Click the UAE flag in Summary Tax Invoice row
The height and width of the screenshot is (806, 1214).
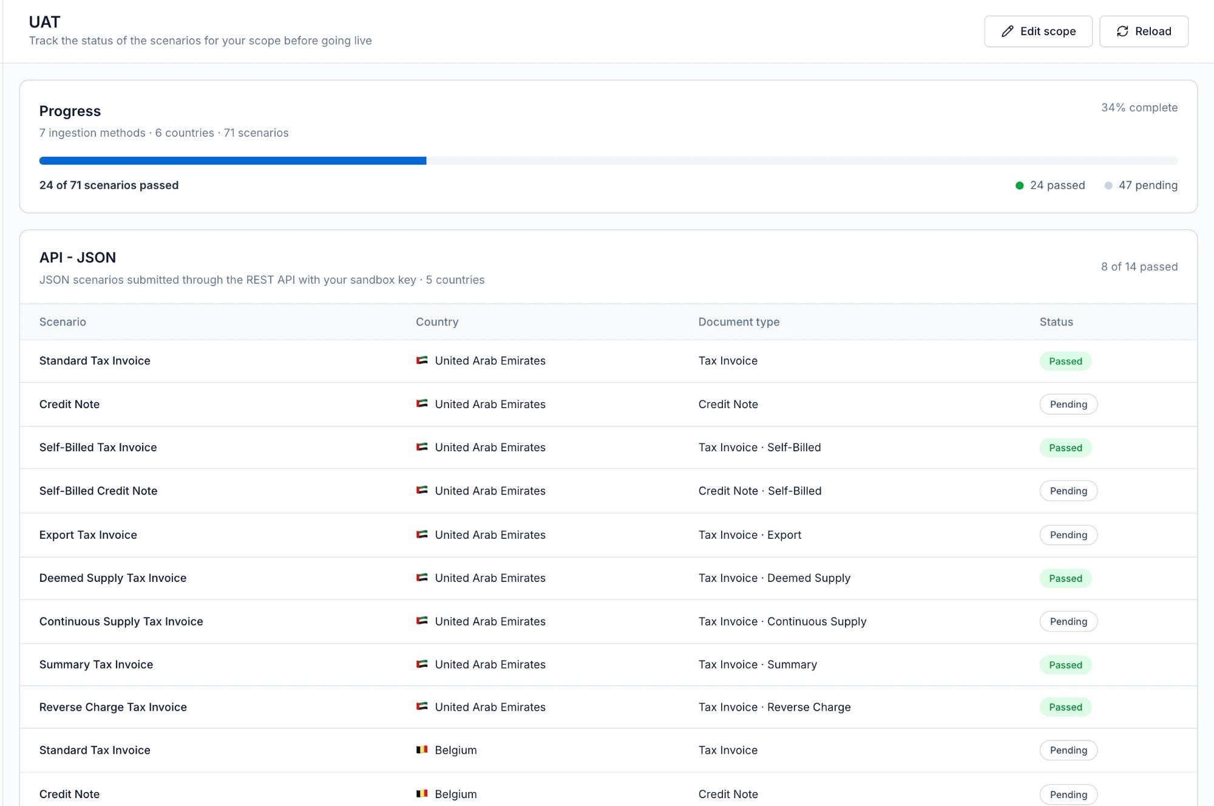pos(422,664)
